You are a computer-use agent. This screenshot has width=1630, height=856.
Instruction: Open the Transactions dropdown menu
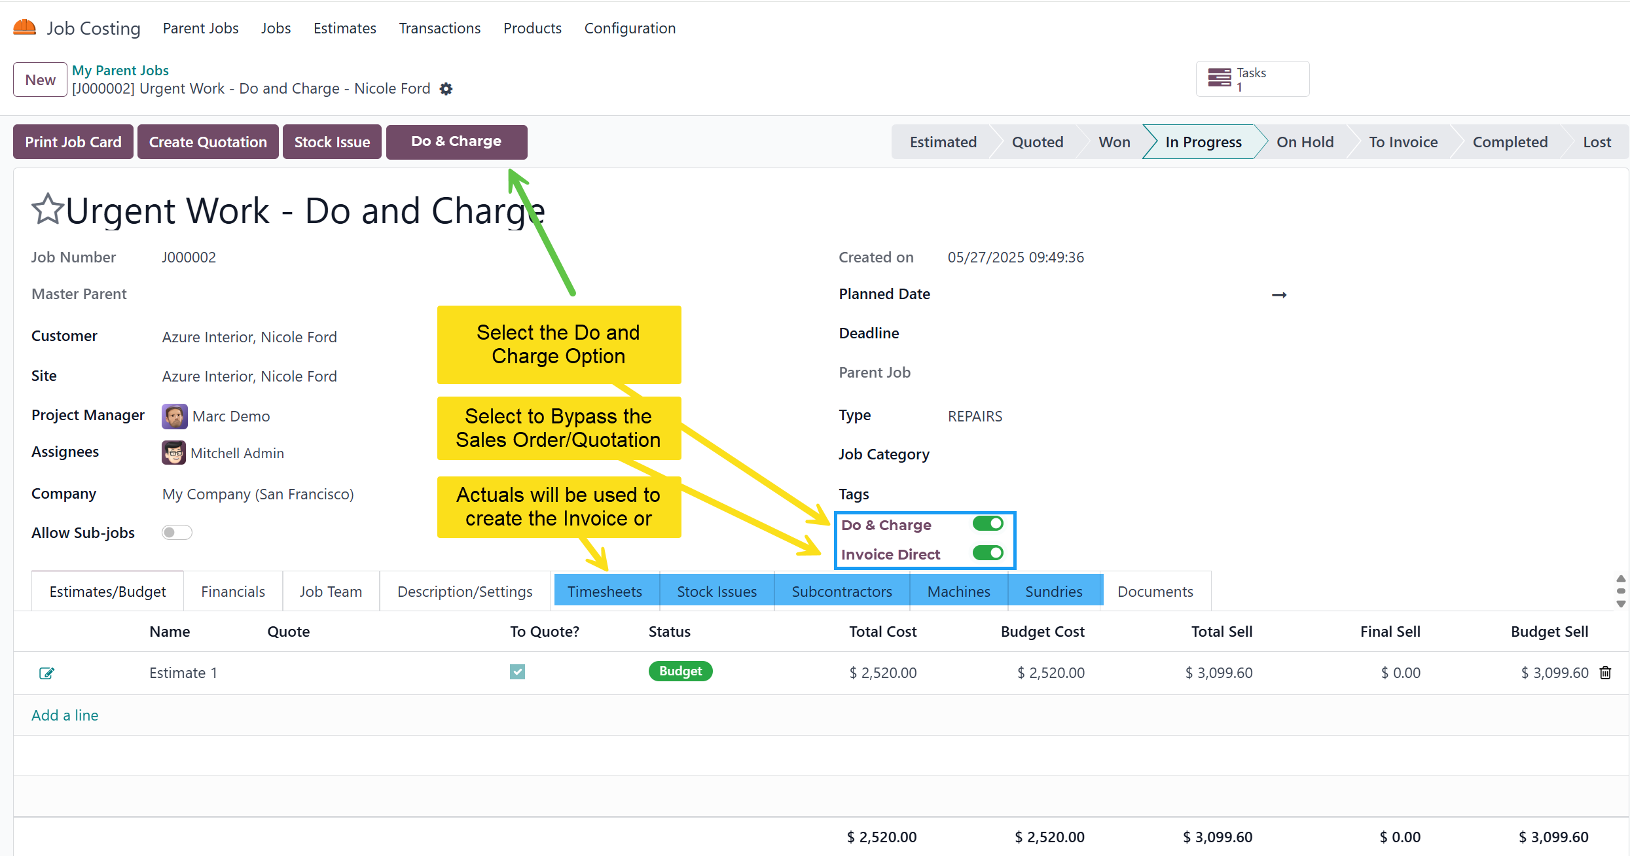pos(440,28)
